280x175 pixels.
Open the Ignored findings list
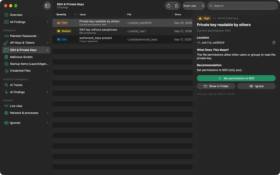pos(26,123)
